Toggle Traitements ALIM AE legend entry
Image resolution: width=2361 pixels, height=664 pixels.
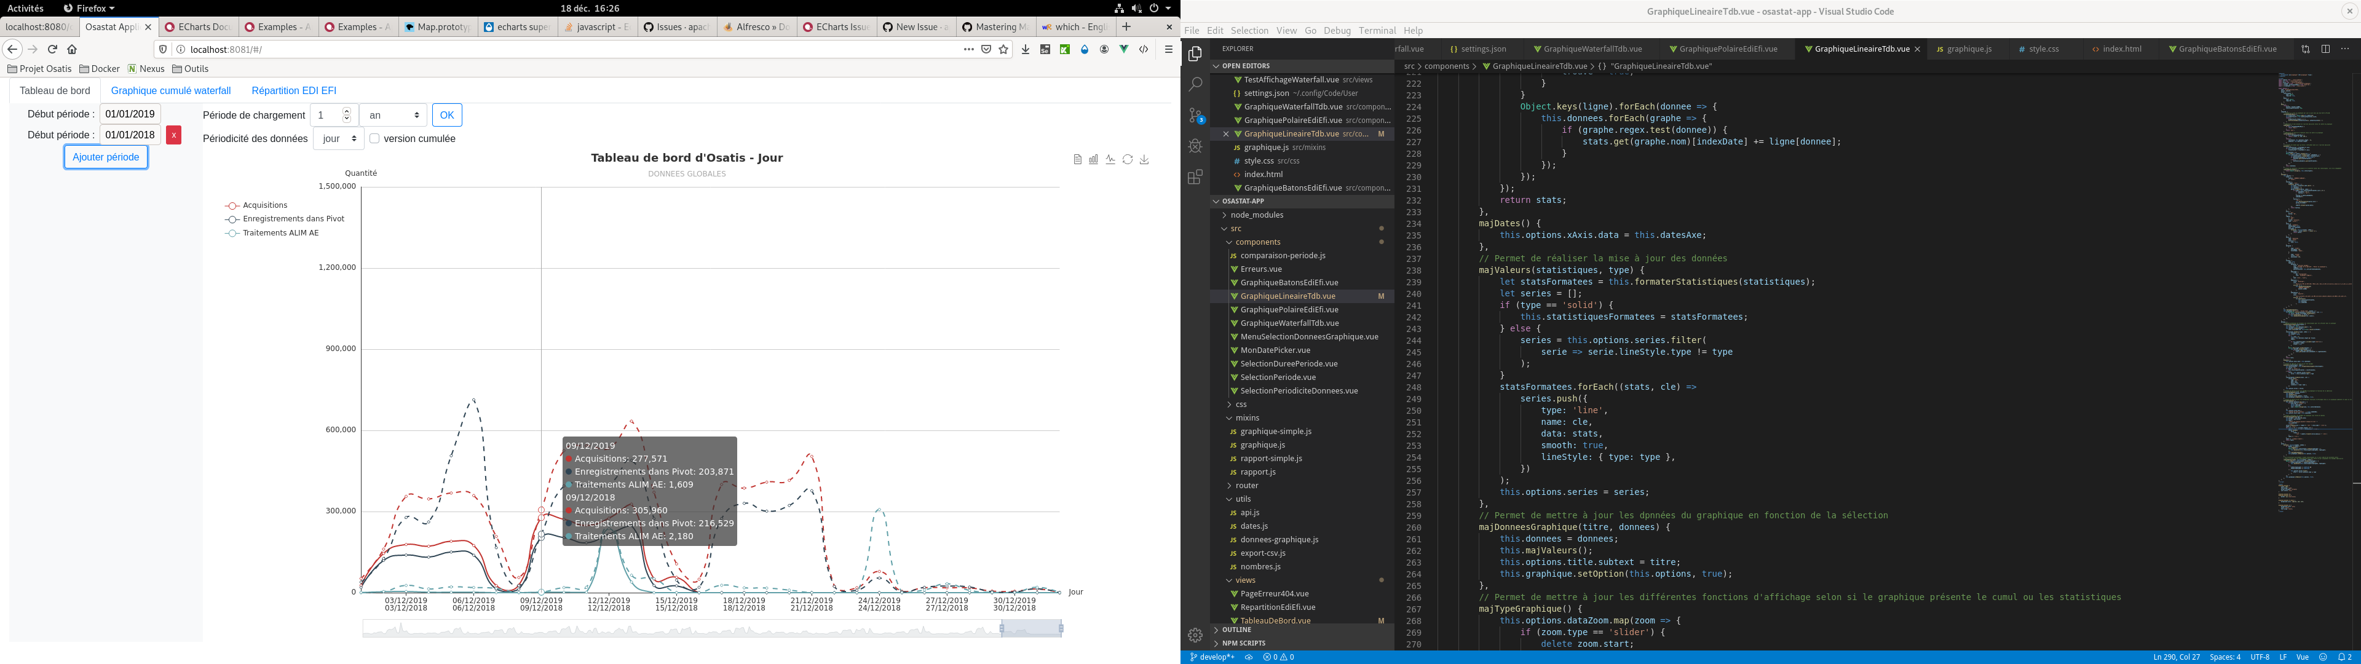pos(272,233)
